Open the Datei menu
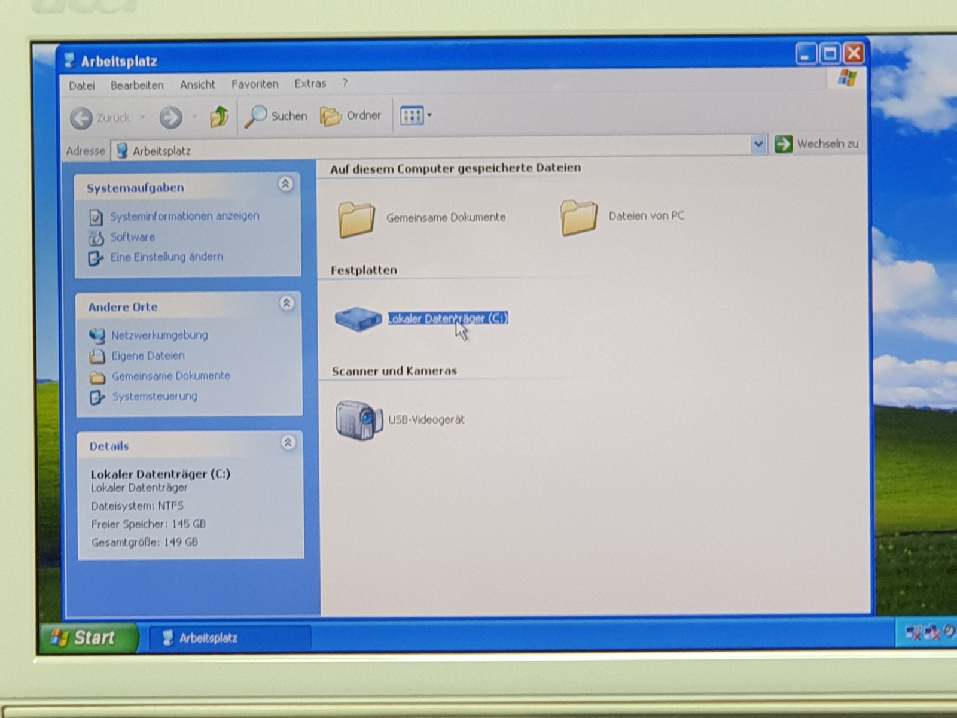This screenshot has width=957, height=718. tap(82, 86)
